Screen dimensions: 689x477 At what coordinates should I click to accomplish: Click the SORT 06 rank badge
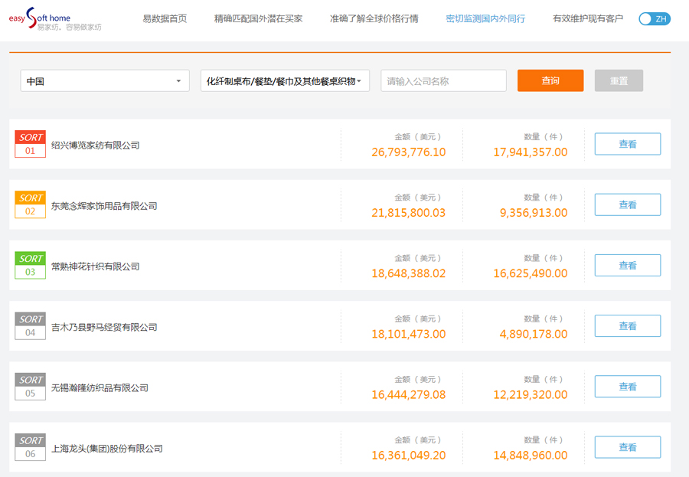[31, 447]
